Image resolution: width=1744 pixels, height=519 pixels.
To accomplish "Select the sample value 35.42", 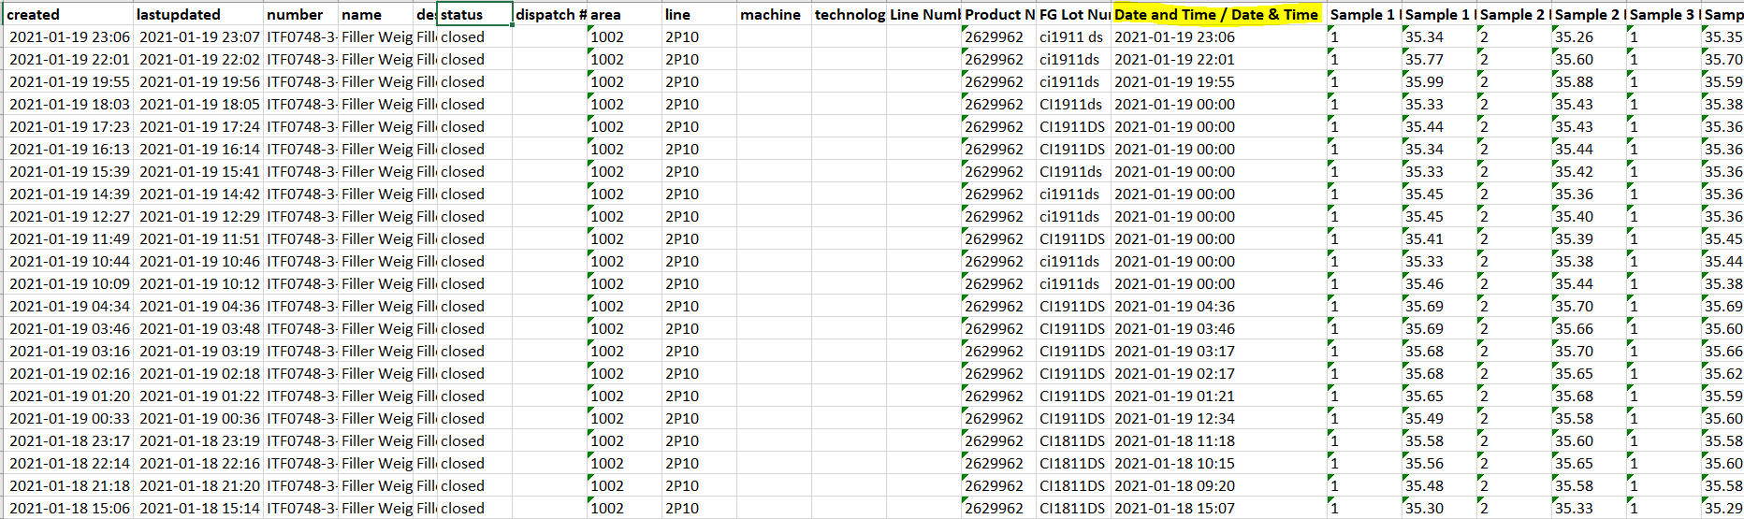I will coord(1588,171).
